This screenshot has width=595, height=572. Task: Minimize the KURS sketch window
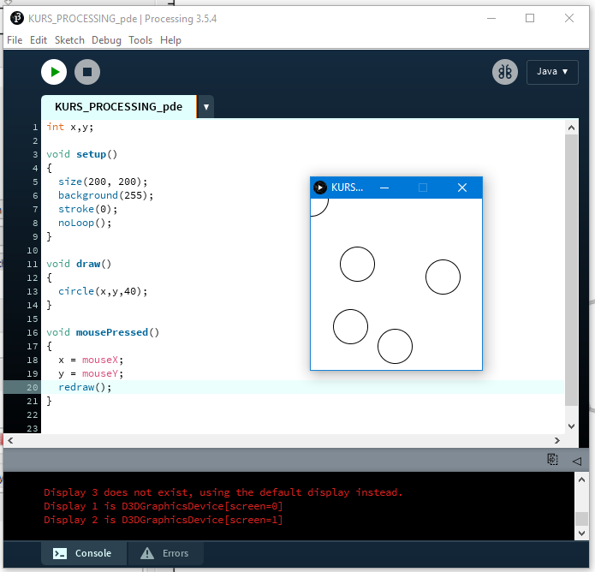point(384,188)
